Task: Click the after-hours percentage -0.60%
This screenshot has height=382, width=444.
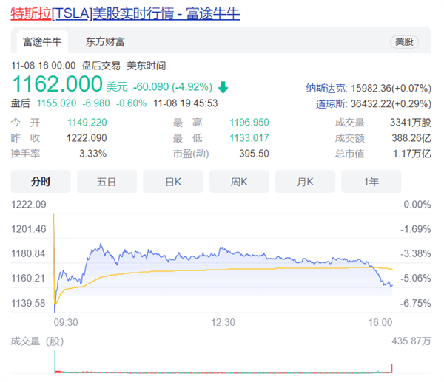Action: (x=132, y=103)
